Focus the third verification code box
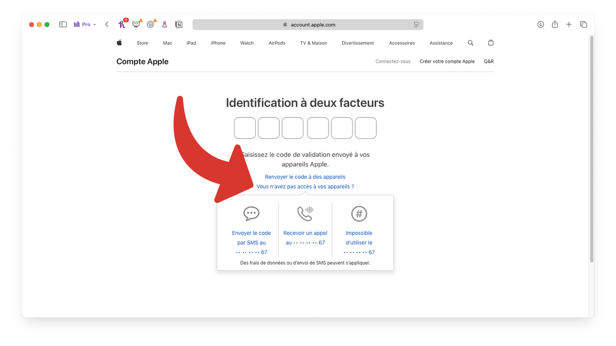616x346 pixels. tap(293, 128)
